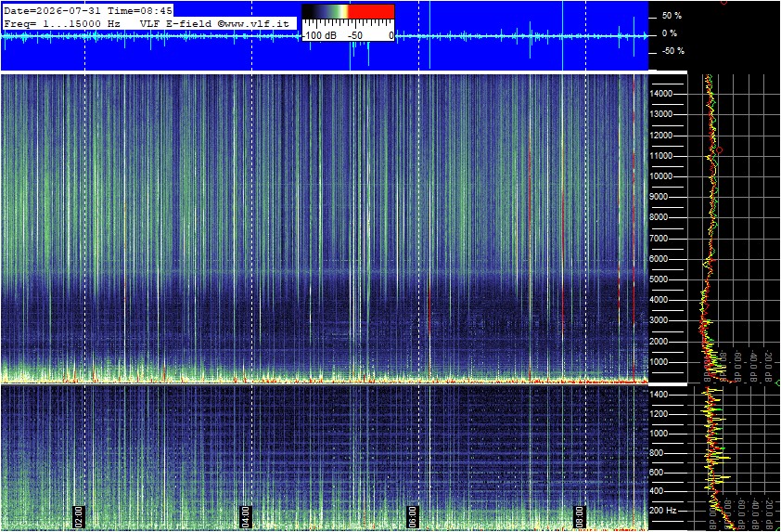The image size is (781, 532).
Task: Click the '0 %' amplitude axis label
Action: click(x=670, y=33)
